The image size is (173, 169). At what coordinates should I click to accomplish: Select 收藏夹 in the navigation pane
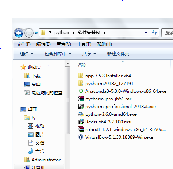35,67
